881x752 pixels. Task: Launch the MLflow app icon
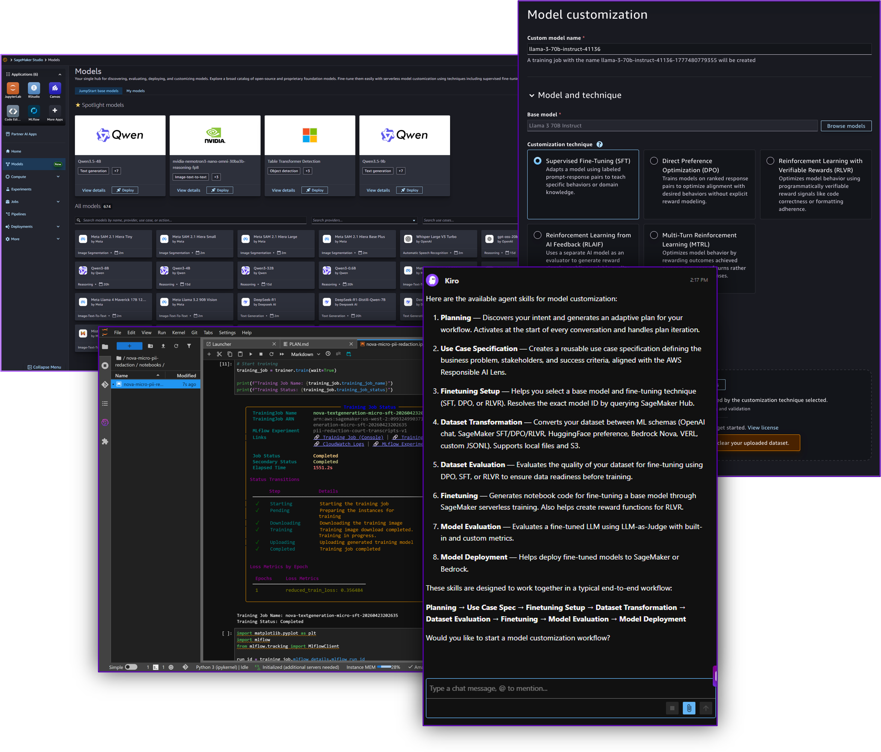(x=34, y=110)
